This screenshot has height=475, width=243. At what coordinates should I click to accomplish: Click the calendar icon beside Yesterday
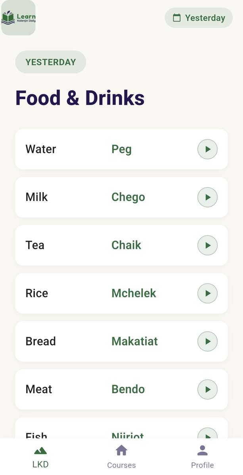177,18
